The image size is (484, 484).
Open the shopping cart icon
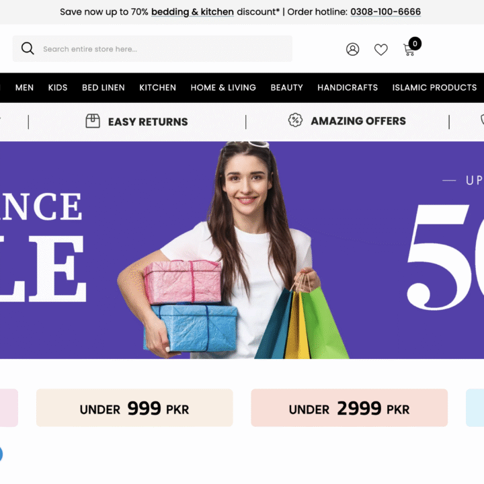point(409,50)
